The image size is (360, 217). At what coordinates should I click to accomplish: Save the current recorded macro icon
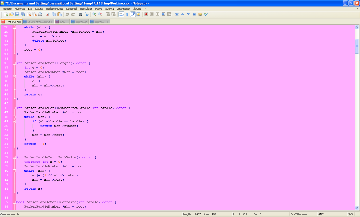169,14
